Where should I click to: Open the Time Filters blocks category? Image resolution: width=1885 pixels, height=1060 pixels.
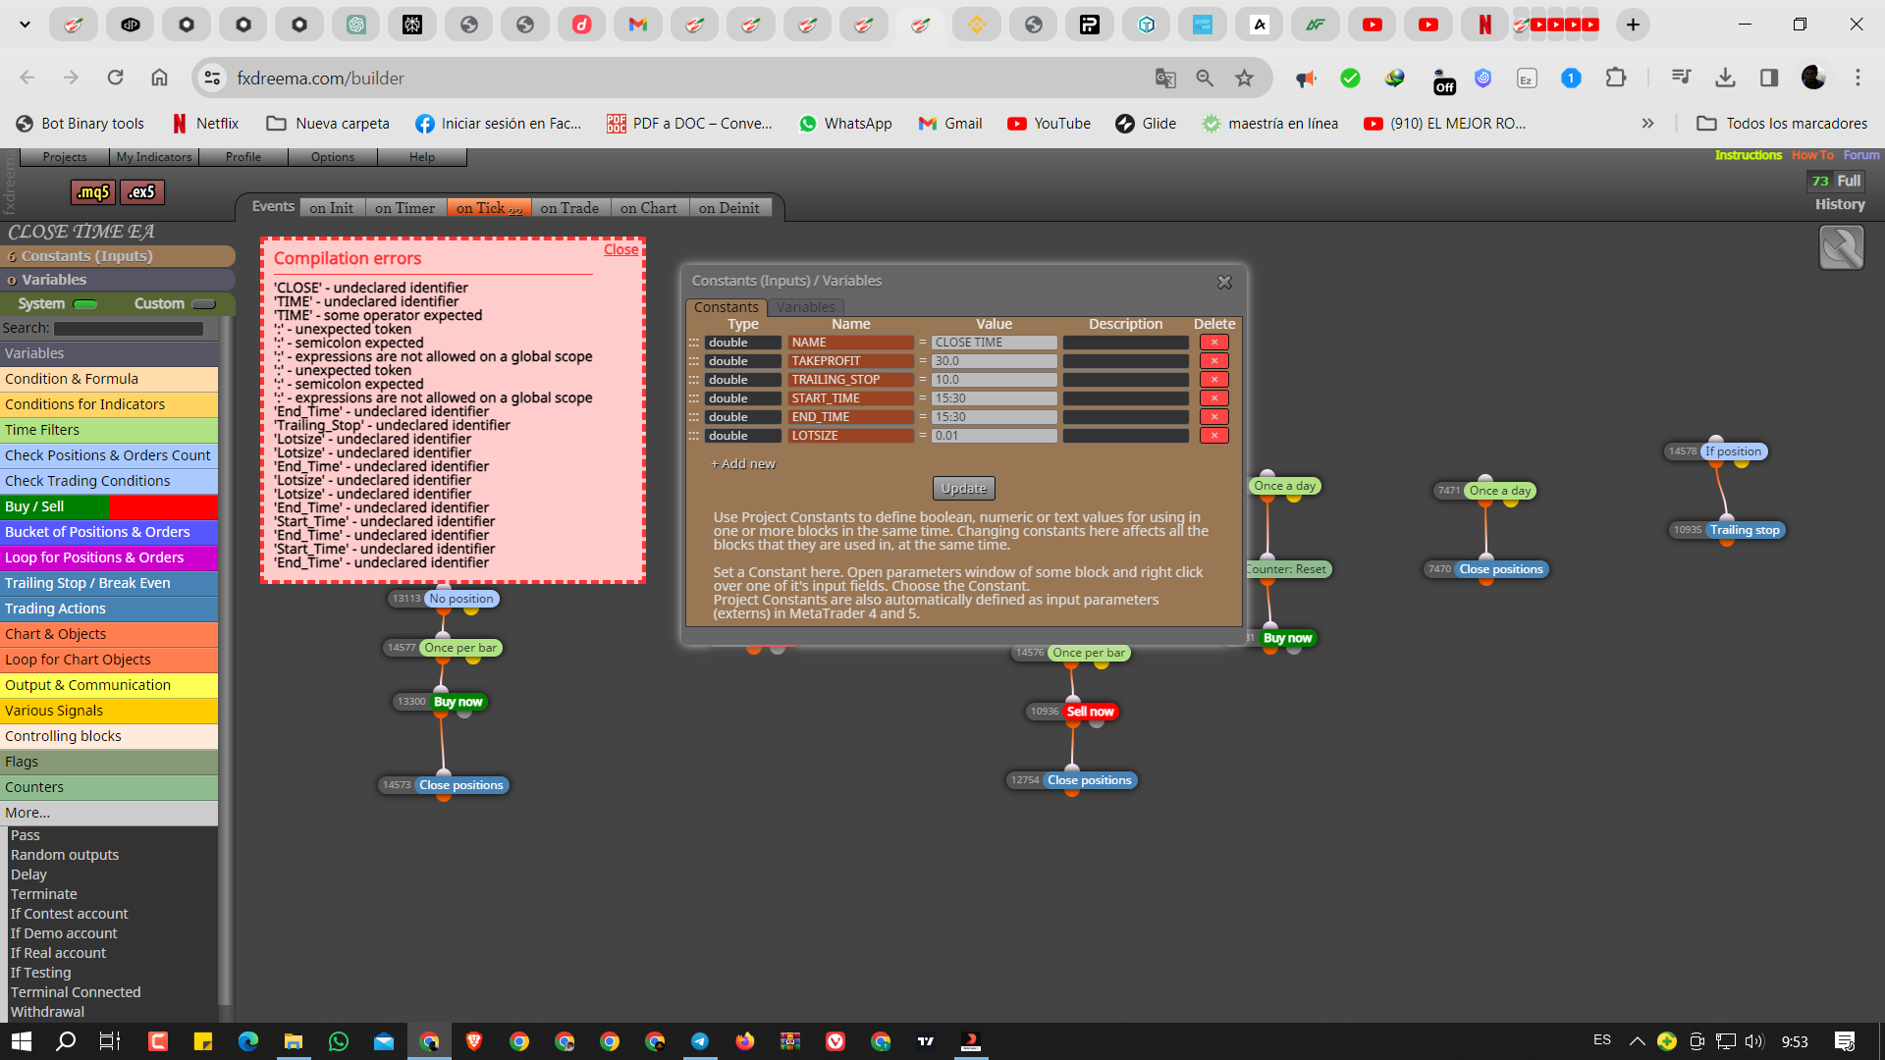(109, 430)
